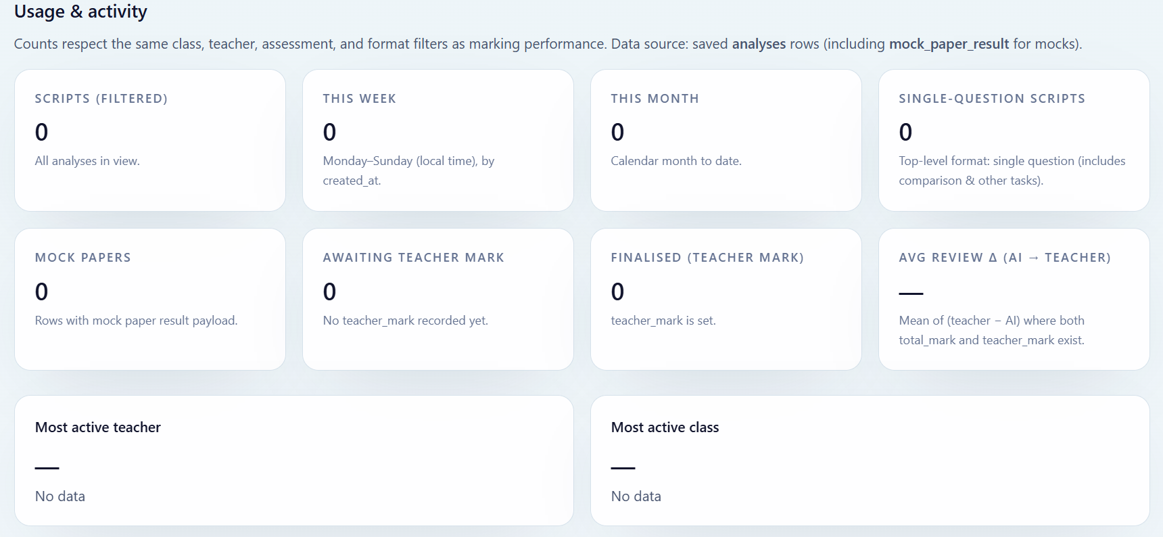Click the Calendar month to date caption
This screenshot has height=537, width=1163.
coord(676,161)
